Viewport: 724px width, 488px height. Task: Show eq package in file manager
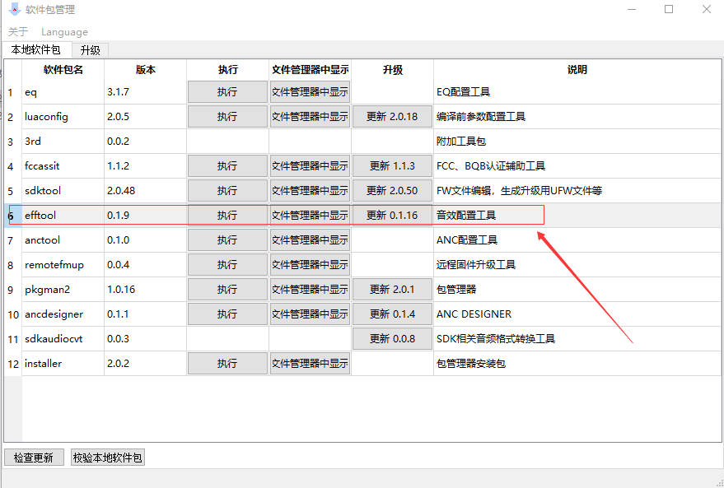point(310,92)
